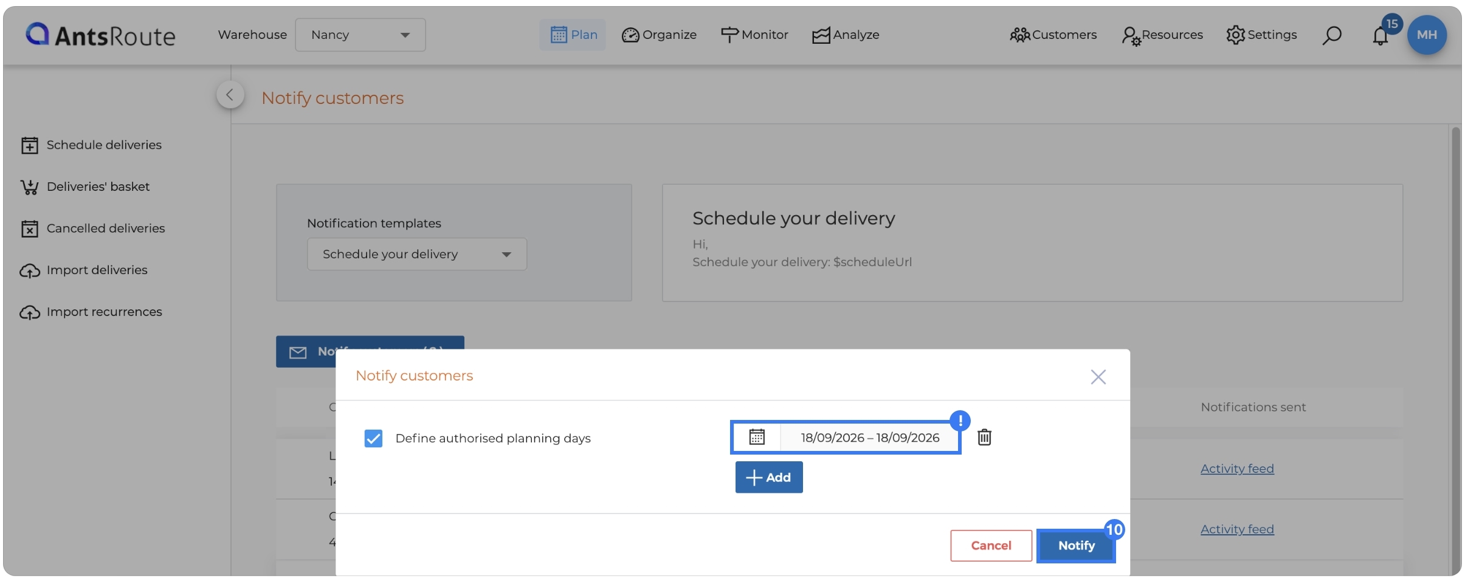Go to the Monitor tab
This screenshot has height=581, width=1465.
click(754, 35)
